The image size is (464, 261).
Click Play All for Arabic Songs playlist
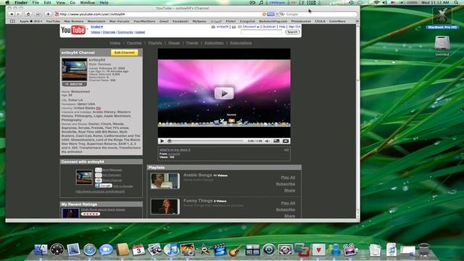point(288,178)
